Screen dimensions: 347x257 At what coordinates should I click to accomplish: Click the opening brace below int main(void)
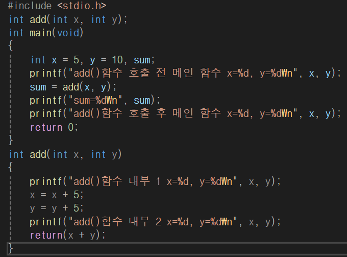point(10,45)
